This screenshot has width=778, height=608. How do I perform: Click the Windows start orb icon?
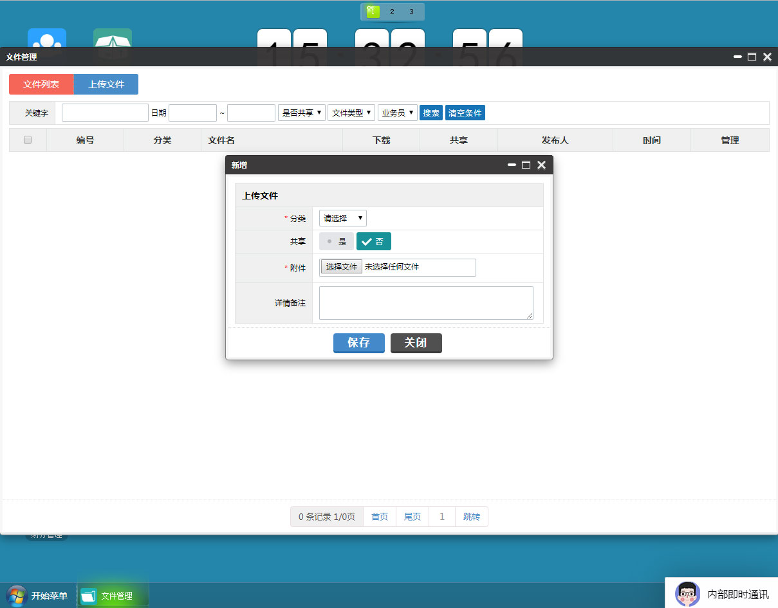point(16,596)
